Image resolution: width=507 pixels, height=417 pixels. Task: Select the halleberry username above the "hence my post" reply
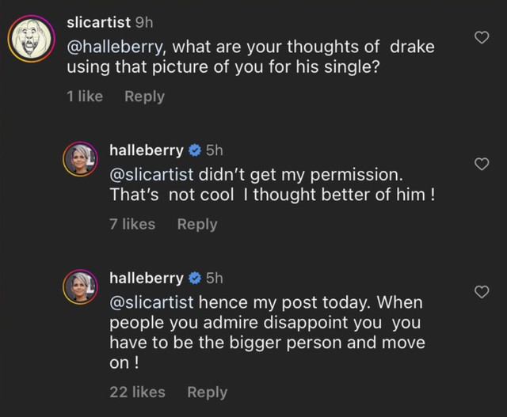click(146, 279)
